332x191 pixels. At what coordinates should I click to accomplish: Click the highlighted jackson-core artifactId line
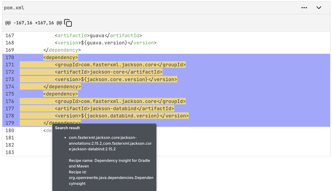[108, 72]
